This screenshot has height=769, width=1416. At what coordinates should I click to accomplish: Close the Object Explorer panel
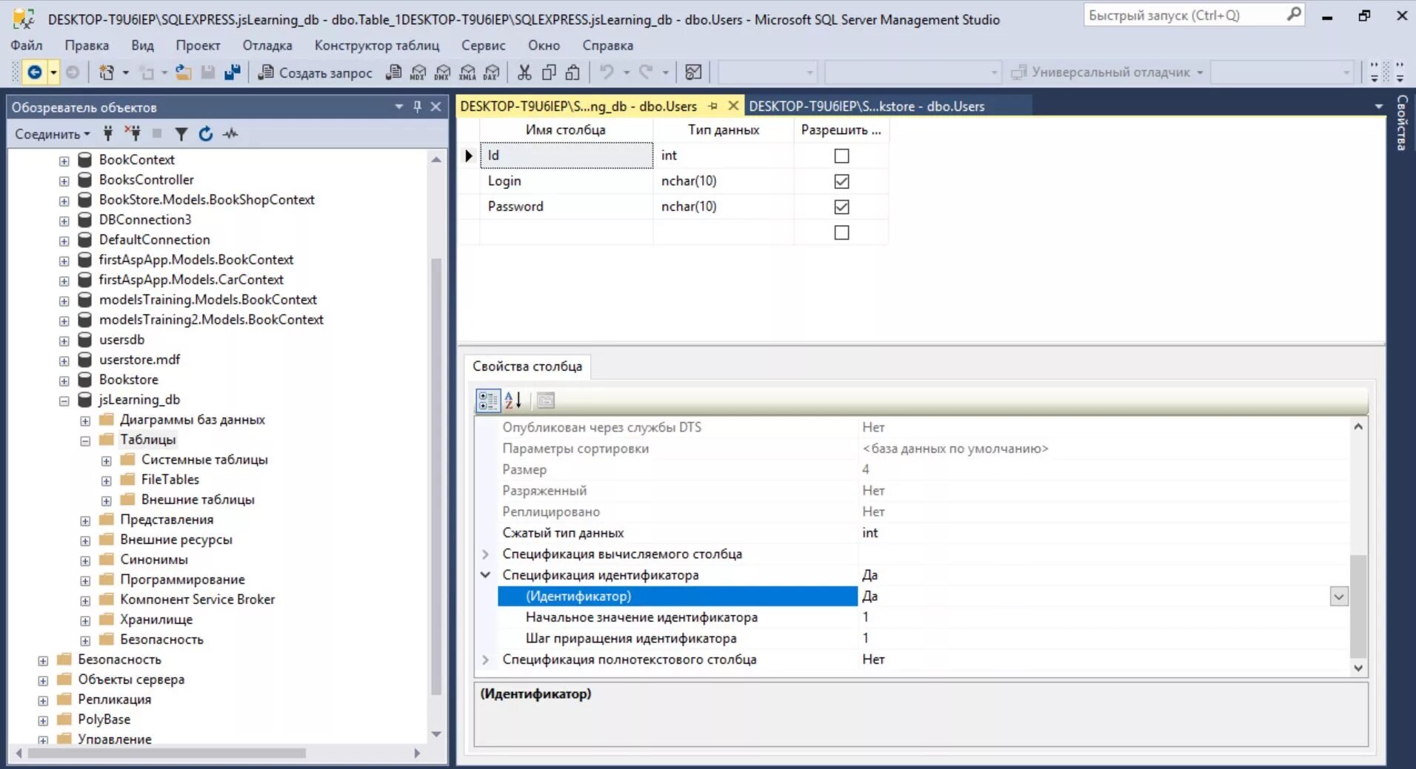pyautogui.click(x=436, y=107)
